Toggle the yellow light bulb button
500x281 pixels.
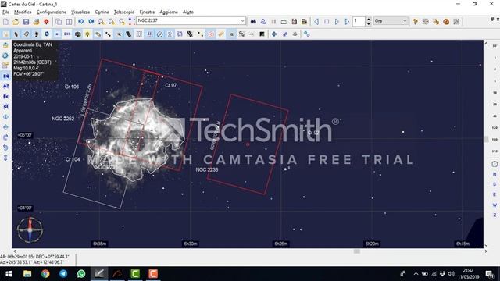pyautogui.click(x=87, y=34)
